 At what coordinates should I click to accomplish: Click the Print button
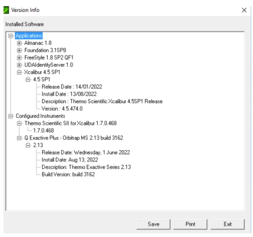coord(190,224)
